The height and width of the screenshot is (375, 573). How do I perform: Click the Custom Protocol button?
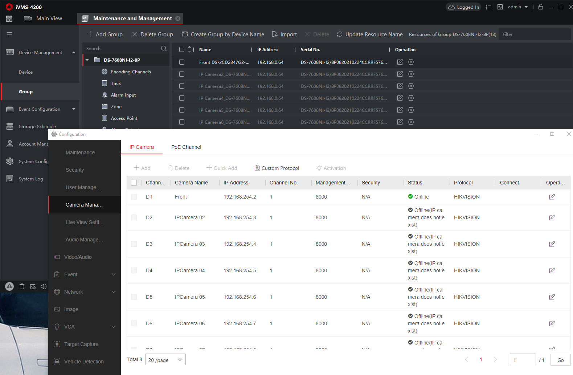(277, 168)
